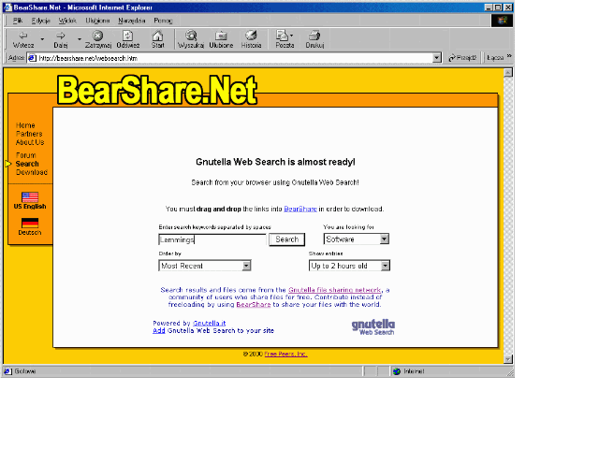
Task: Open the Edycja menu
Action: pyautogui.click(x=40, y=21)
